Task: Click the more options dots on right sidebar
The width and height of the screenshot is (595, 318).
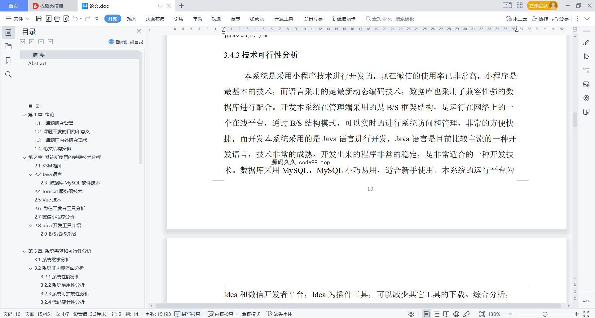Action: click(586, 301)
